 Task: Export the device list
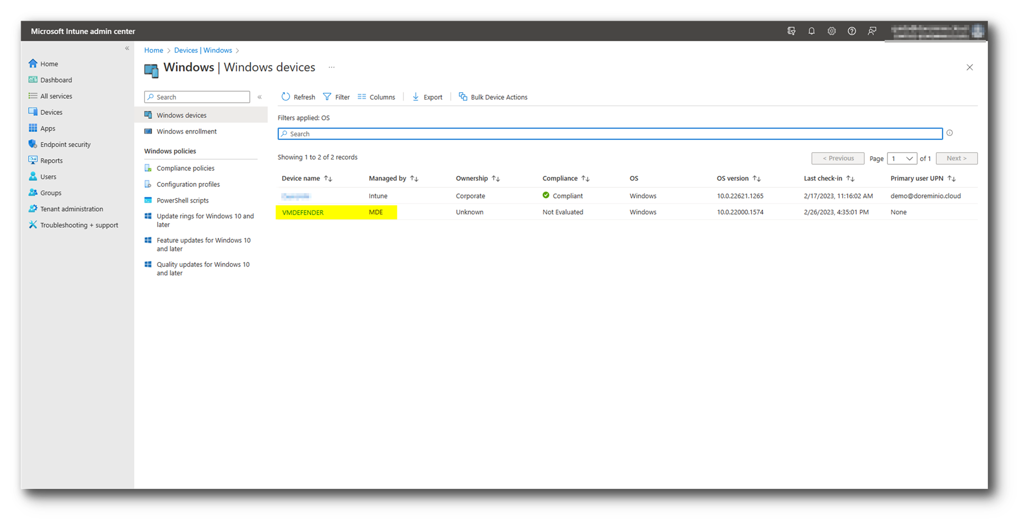pyautogui.click(x=428, y=97)
